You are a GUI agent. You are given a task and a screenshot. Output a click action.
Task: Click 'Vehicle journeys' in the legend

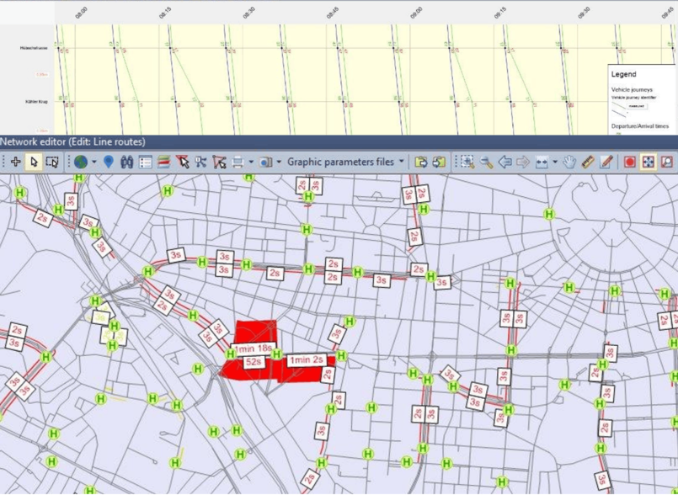tap(632, 90)
